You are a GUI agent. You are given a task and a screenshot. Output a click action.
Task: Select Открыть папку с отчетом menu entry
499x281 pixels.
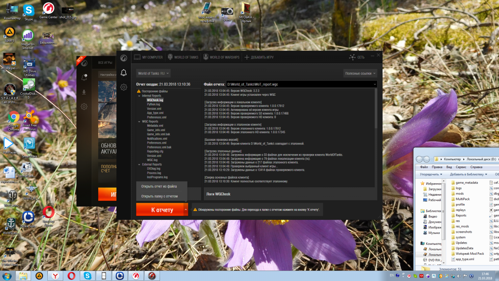click(x=160, y=196)
